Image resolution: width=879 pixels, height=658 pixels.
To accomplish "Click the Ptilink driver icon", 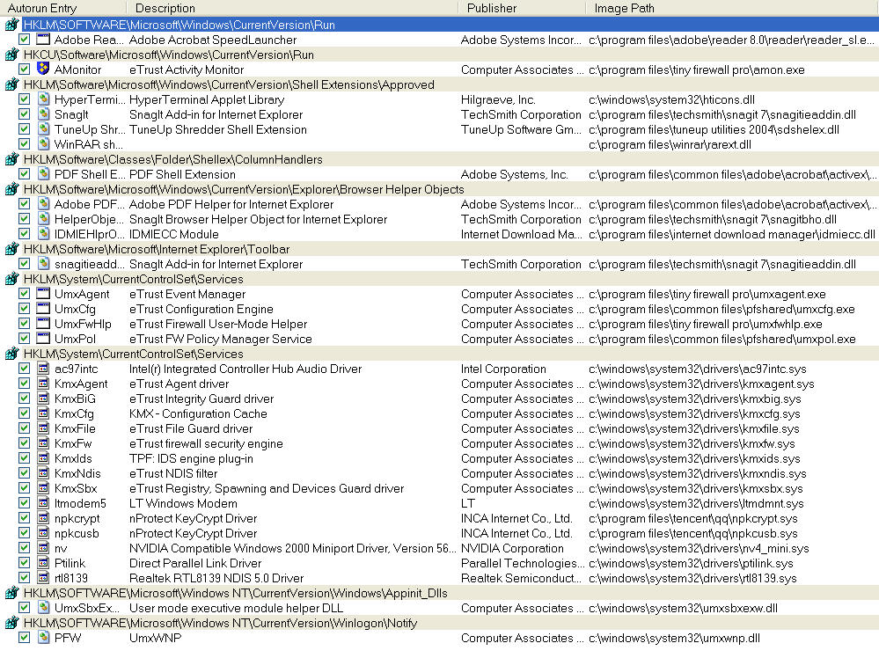I will click(x=43, y=563).
